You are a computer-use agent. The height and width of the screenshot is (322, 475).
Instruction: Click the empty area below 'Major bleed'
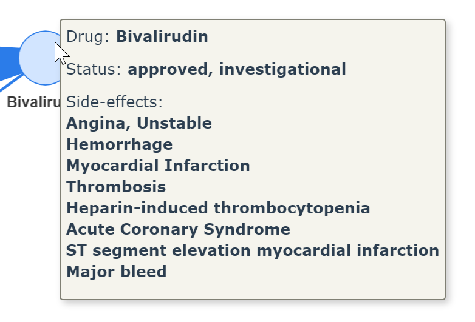pyautogui.click(x=253, y=289)
